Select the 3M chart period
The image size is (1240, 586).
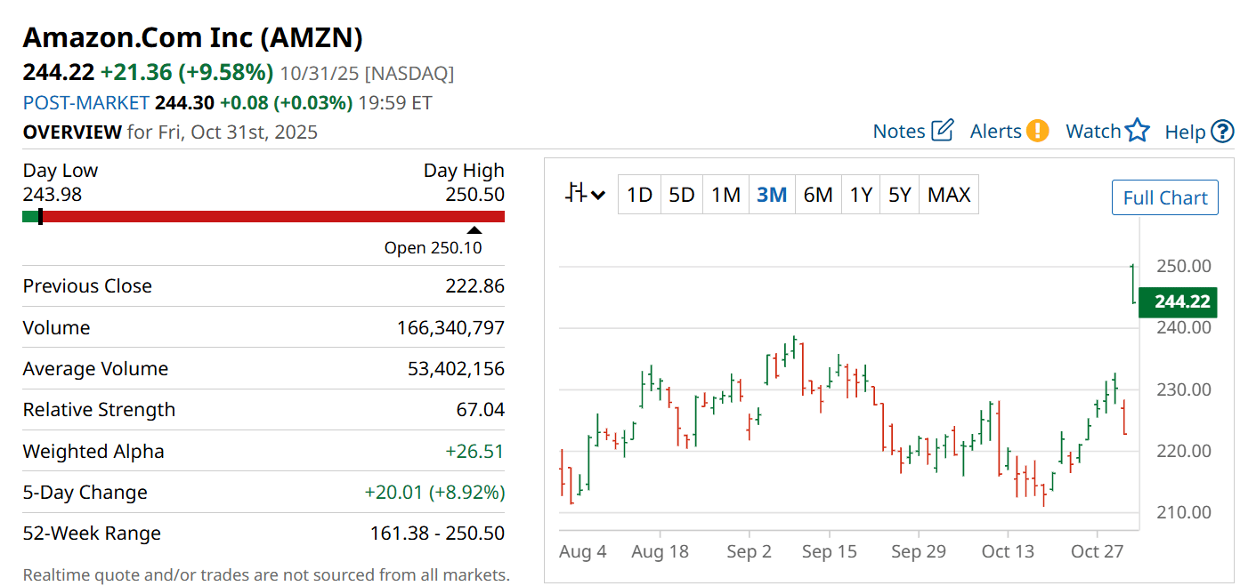[x=772, y=195]
